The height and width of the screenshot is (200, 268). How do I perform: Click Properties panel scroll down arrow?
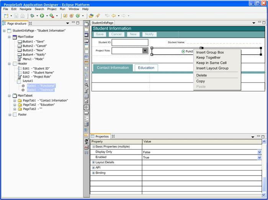[x=264, y=195]
